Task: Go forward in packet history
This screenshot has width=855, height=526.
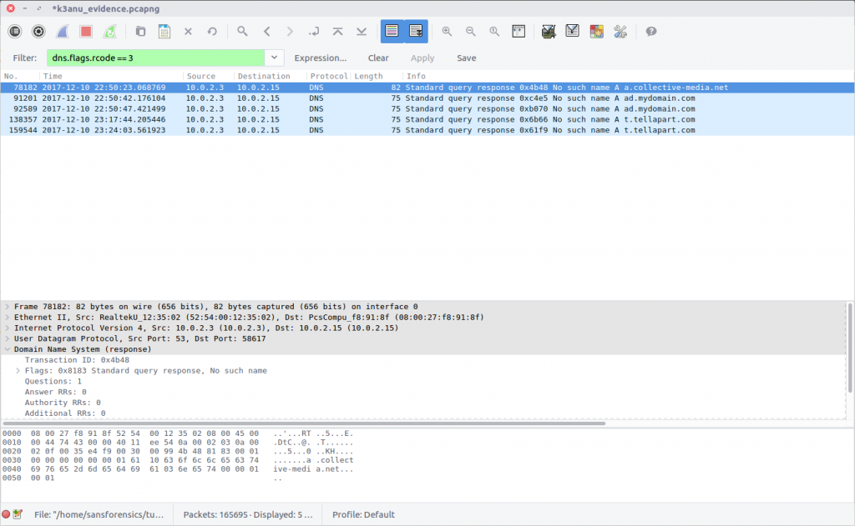Action: tap(290, 32)
